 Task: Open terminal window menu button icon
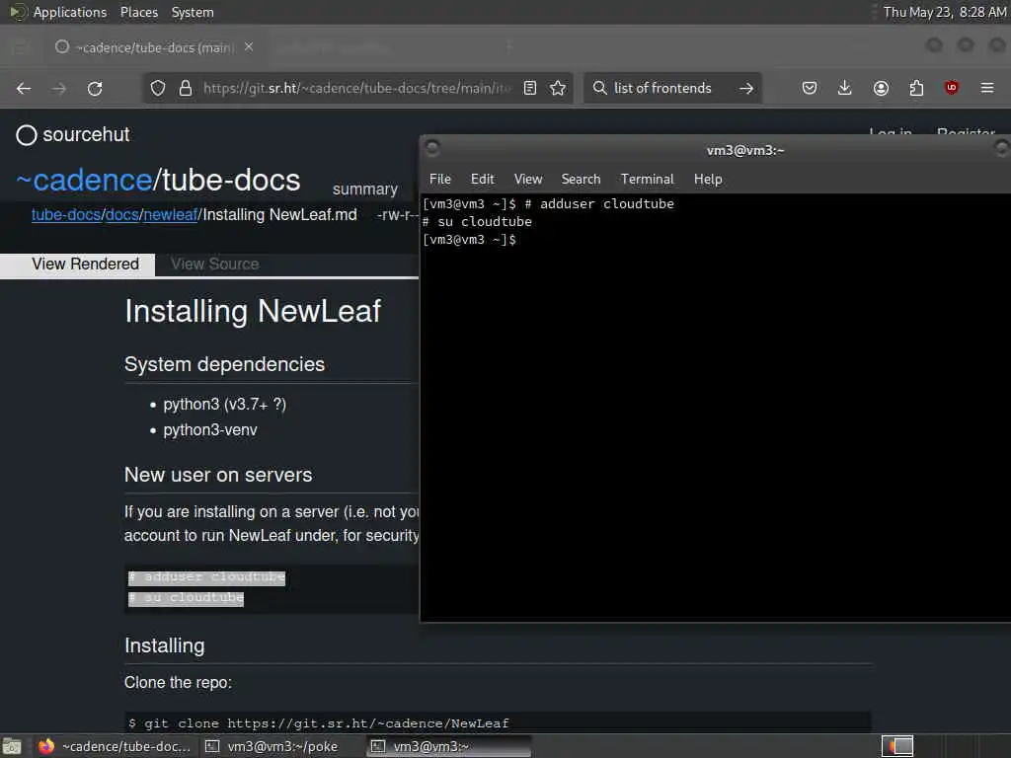(432, 149)
